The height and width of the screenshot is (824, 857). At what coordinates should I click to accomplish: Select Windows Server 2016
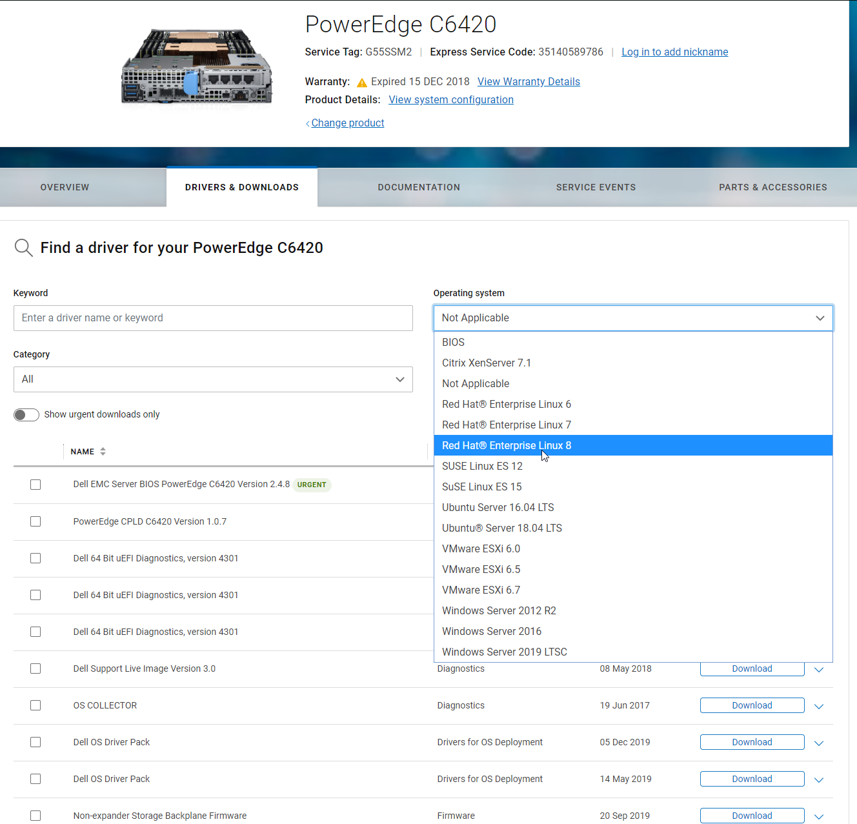pyautogui.click(x=633, y=631)
